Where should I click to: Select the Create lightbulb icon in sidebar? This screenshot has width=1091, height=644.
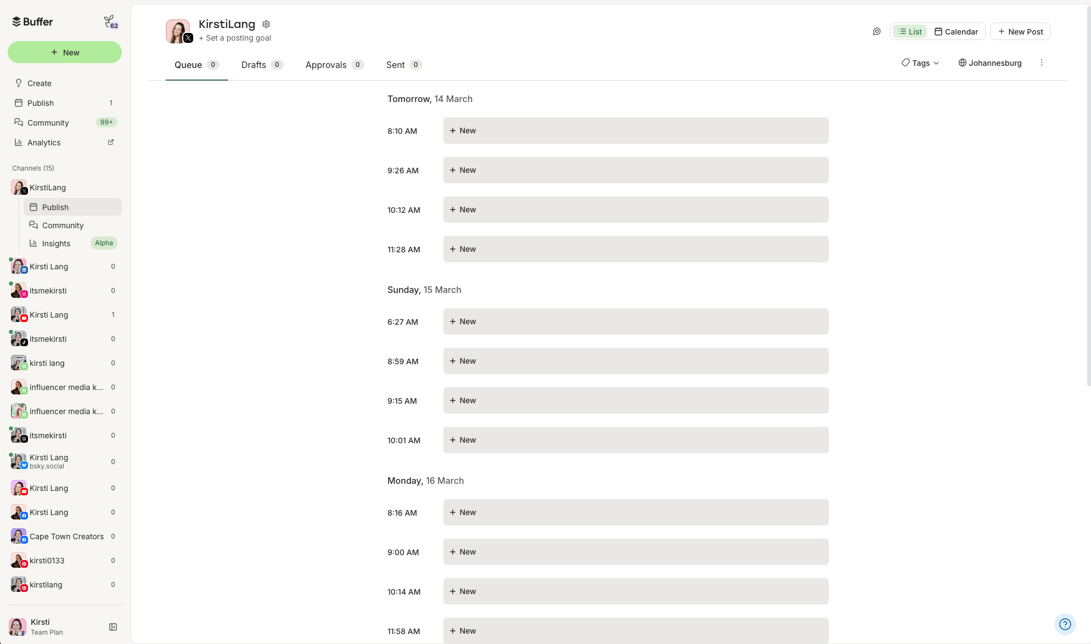pyautogui.click(x=19, y=83)
